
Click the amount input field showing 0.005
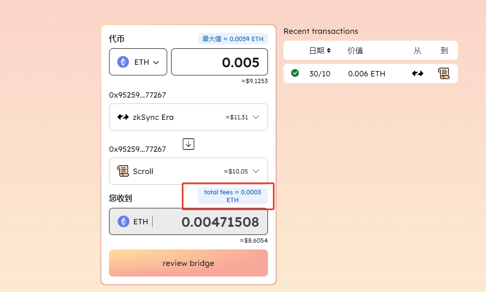click(219, 62)
